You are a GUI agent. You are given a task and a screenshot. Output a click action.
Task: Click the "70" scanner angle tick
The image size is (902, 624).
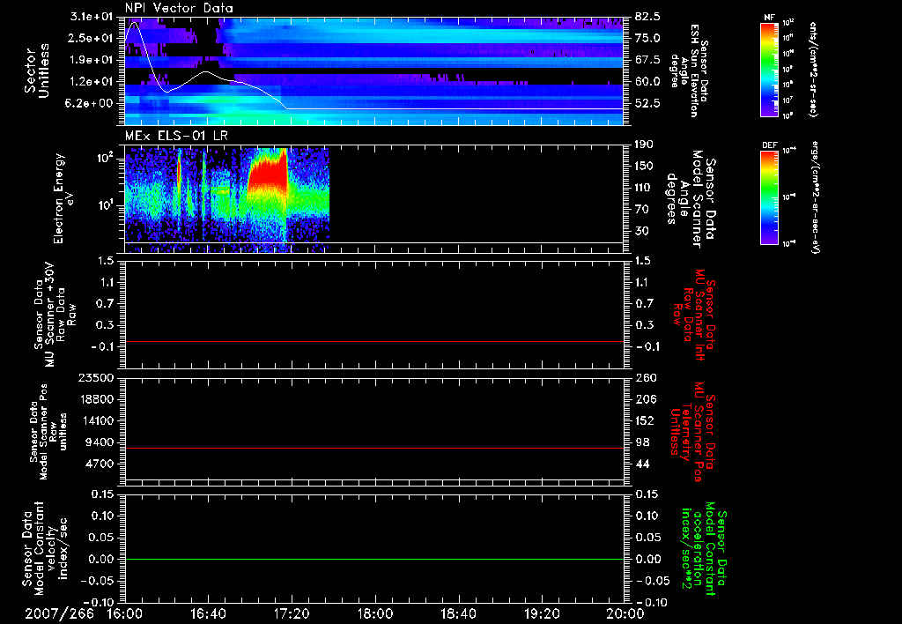640,210
